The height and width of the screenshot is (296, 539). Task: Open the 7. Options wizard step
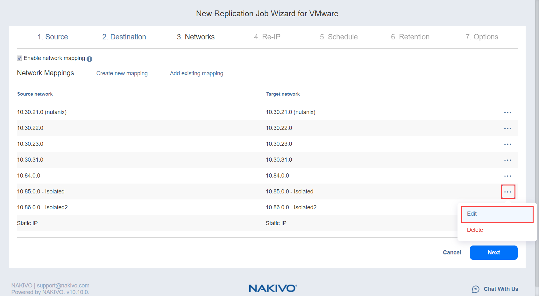pos(482,37)
